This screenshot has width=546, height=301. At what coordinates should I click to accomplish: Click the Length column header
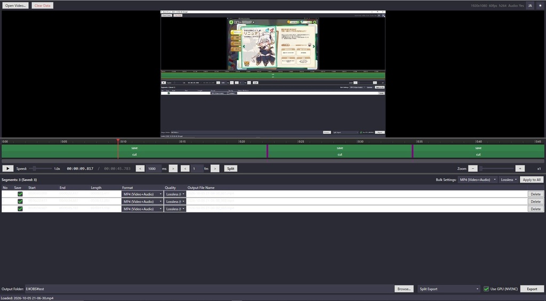pos(96,188)
